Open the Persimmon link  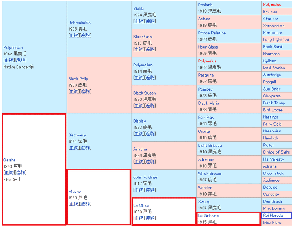pyautogui.click(x=273, y=32)
